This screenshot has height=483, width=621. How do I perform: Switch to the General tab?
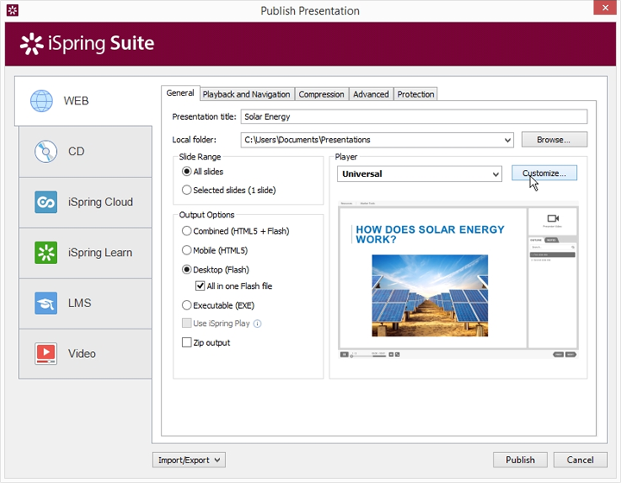180,93
